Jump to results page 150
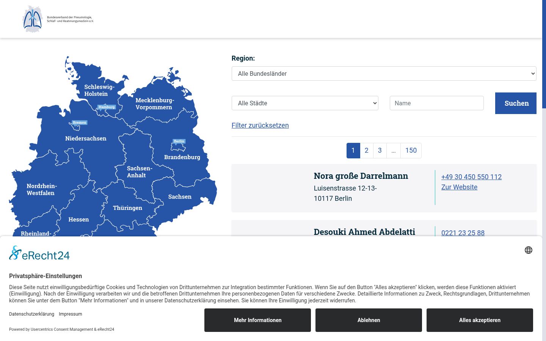Image resolution: width=546 pixels, height=341 pixels. [411, 150]
